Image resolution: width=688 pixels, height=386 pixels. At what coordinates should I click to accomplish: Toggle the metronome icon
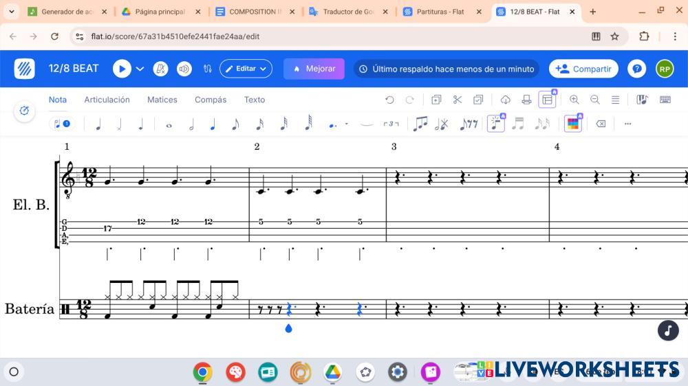160,69
